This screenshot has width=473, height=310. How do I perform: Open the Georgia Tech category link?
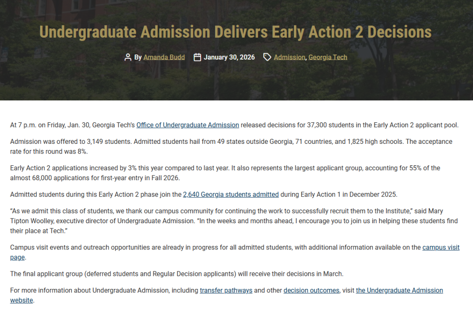[328, 57]
